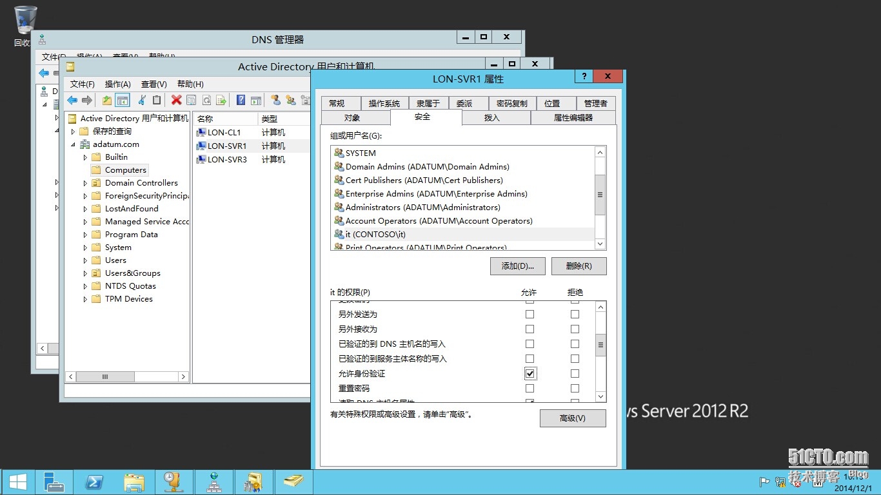Click the 类型 column header
Viewport: 881px width, 495px height.
[x=284, y=119]
